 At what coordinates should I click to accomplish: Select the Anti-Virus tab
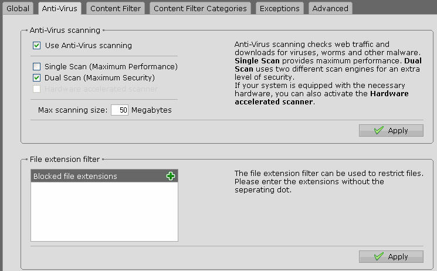click(x=60, y=8)
